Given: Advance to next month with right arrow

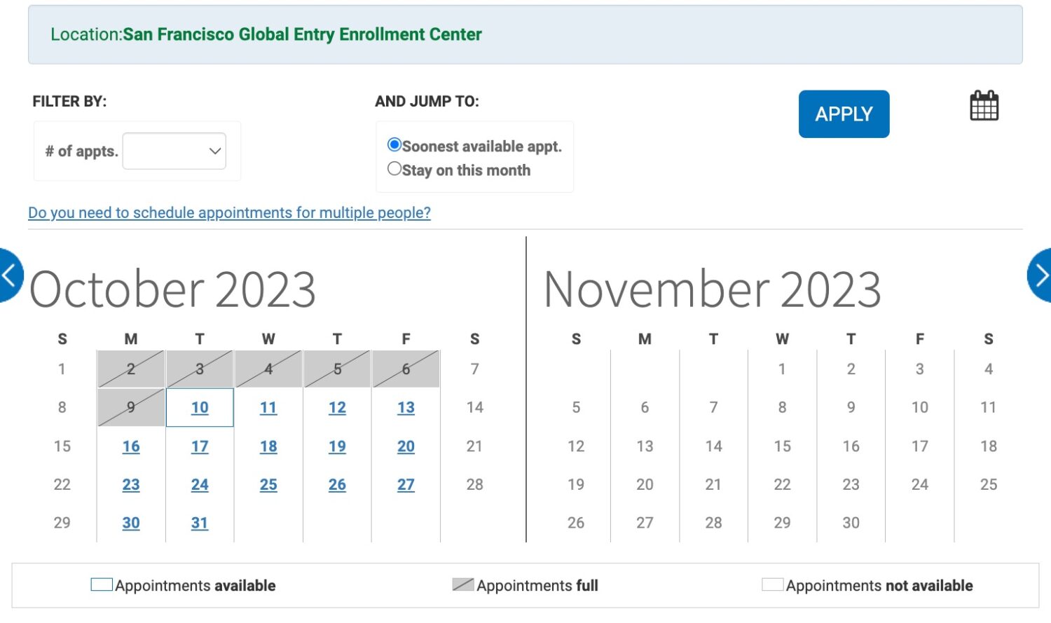Looking at the screenshot, I should click(x=1040, y=275).
